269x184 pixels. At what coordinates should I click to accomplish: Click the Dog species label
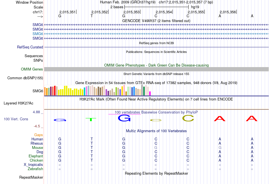(x=40, y=152)
